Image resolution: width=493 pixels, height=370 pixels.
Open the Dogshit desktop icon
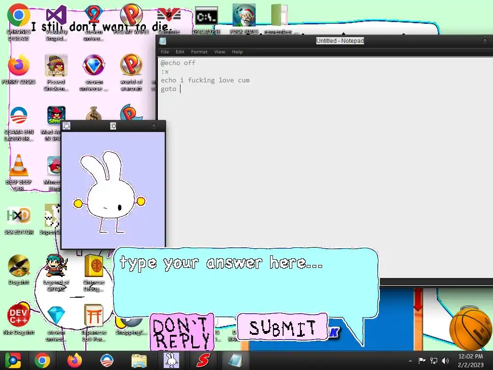coord(19,270)
